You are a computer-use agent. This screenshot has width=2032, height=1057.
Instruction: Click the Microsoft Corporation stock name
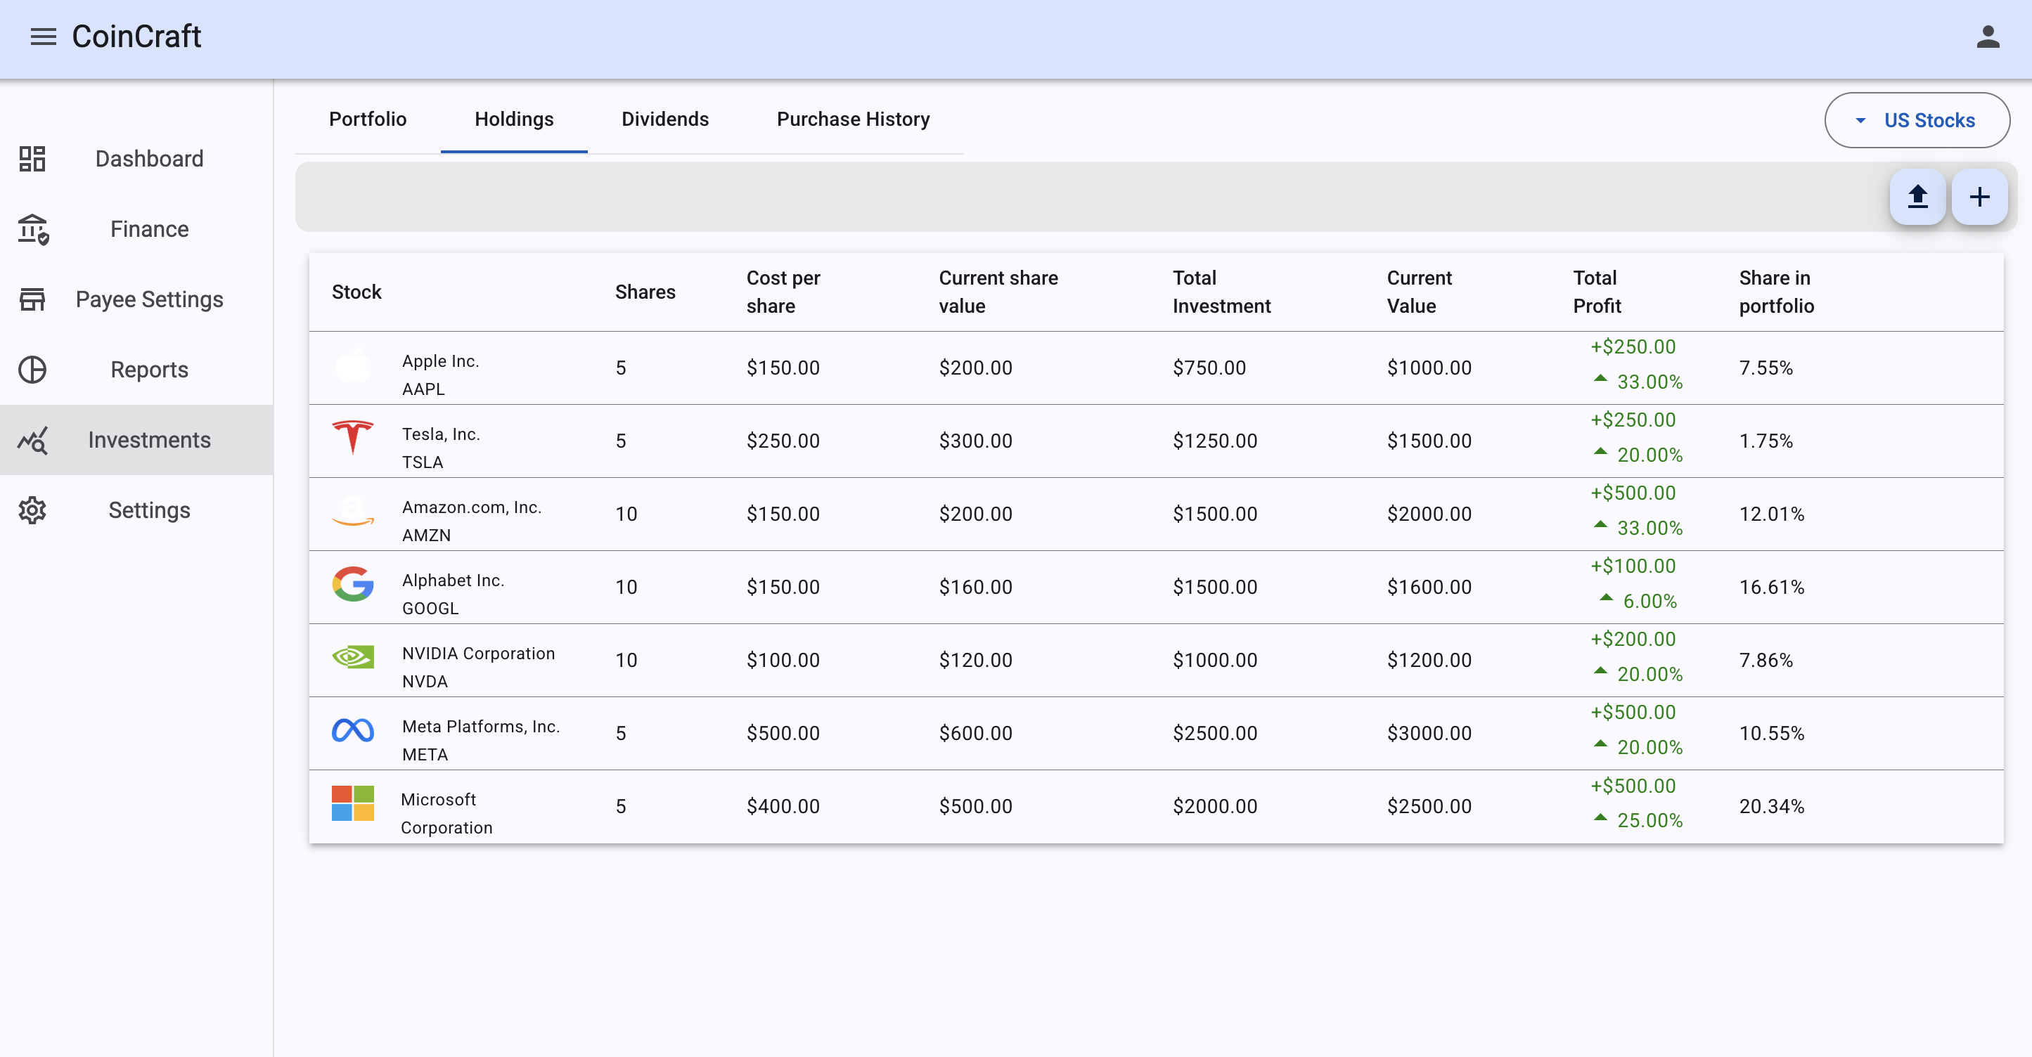[446, 813]
